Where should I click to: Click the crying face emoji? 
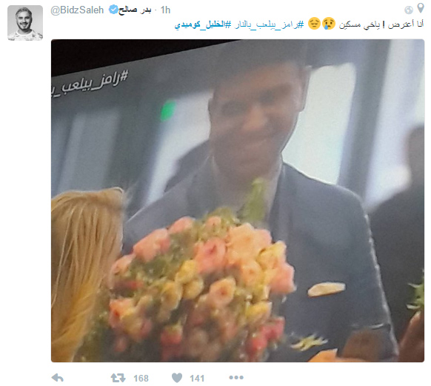pyautogui.click(x=329, y=24)
